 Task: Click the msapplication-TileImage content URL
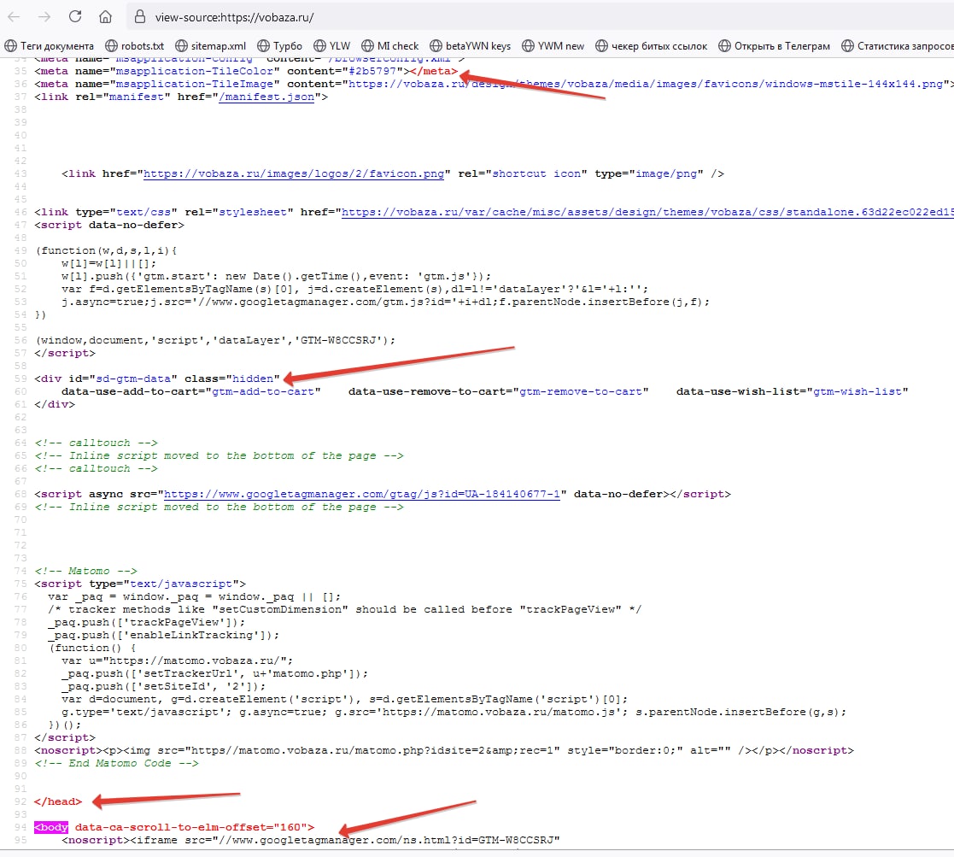(x=646, y=84)
